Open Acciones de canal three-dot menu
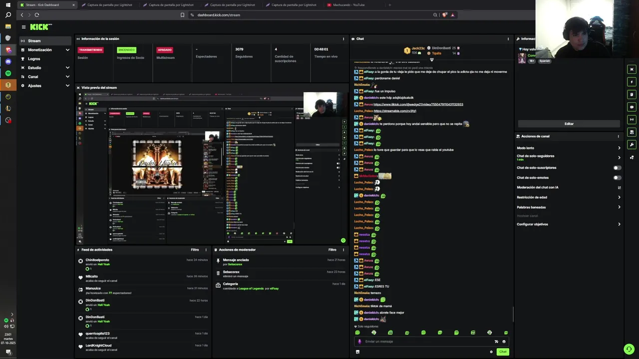This screenshot has height=359, width=639. click(618, 136)
